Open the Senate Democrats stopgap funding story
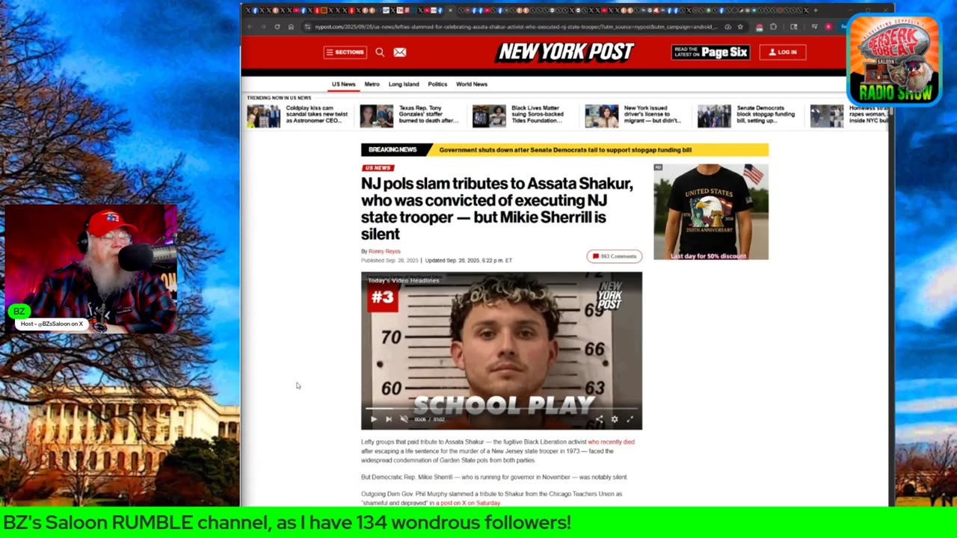Screen dimensions: 957x538 click(766, 114)
